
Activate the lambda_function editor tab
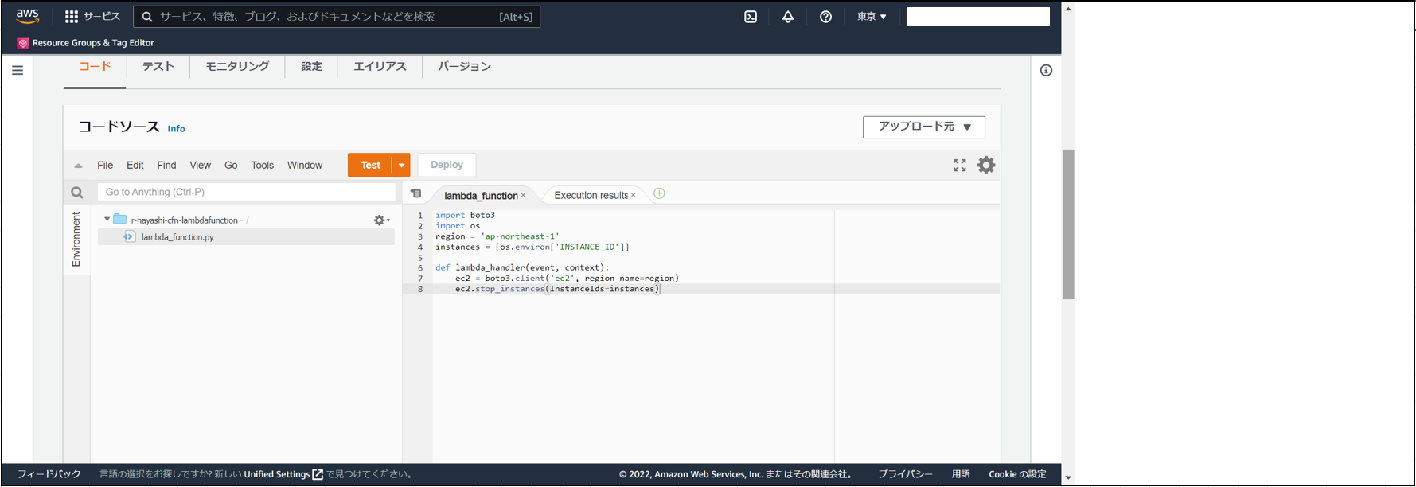coord(481,195)
